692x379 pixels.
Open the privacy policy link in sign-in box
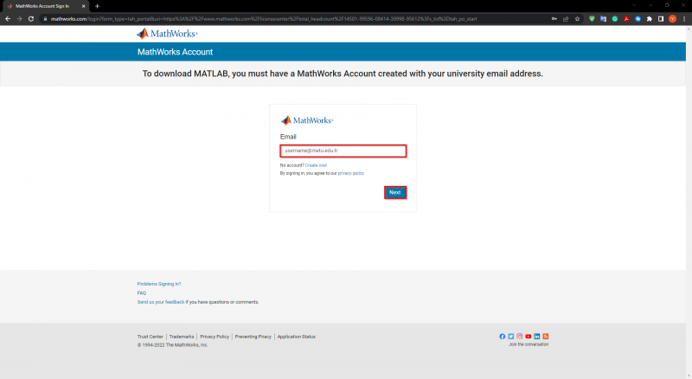350,173
